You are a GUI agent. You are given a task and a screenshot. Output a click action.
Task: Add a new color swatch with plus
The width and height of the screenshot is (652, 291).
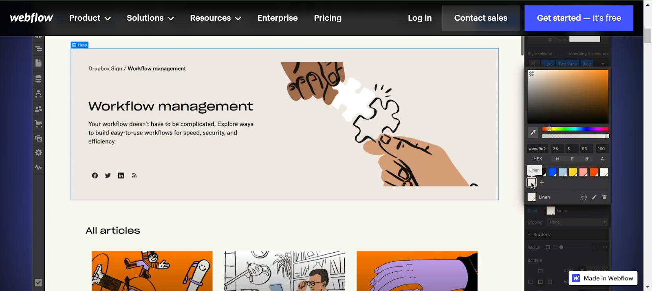(542, 183)
